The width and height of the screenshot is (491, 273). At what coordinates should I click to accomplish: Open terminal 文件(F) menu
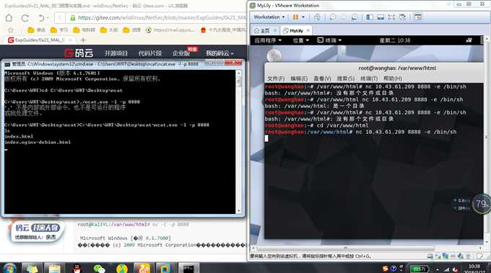click(276, 79)
